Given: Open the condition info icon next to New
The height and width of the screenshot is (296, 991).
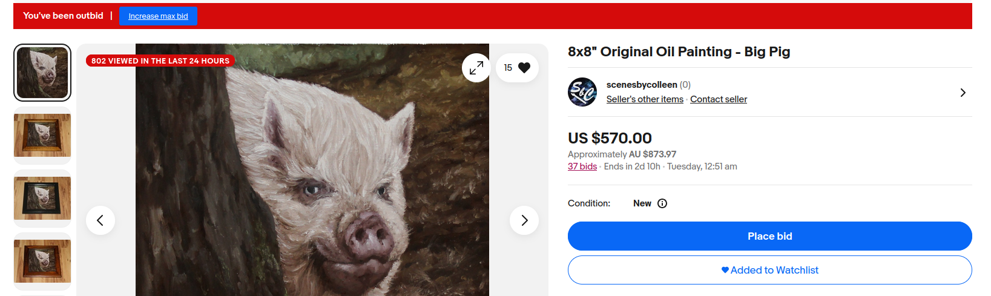Looking at the screenshot, I should tap(662, 203).
